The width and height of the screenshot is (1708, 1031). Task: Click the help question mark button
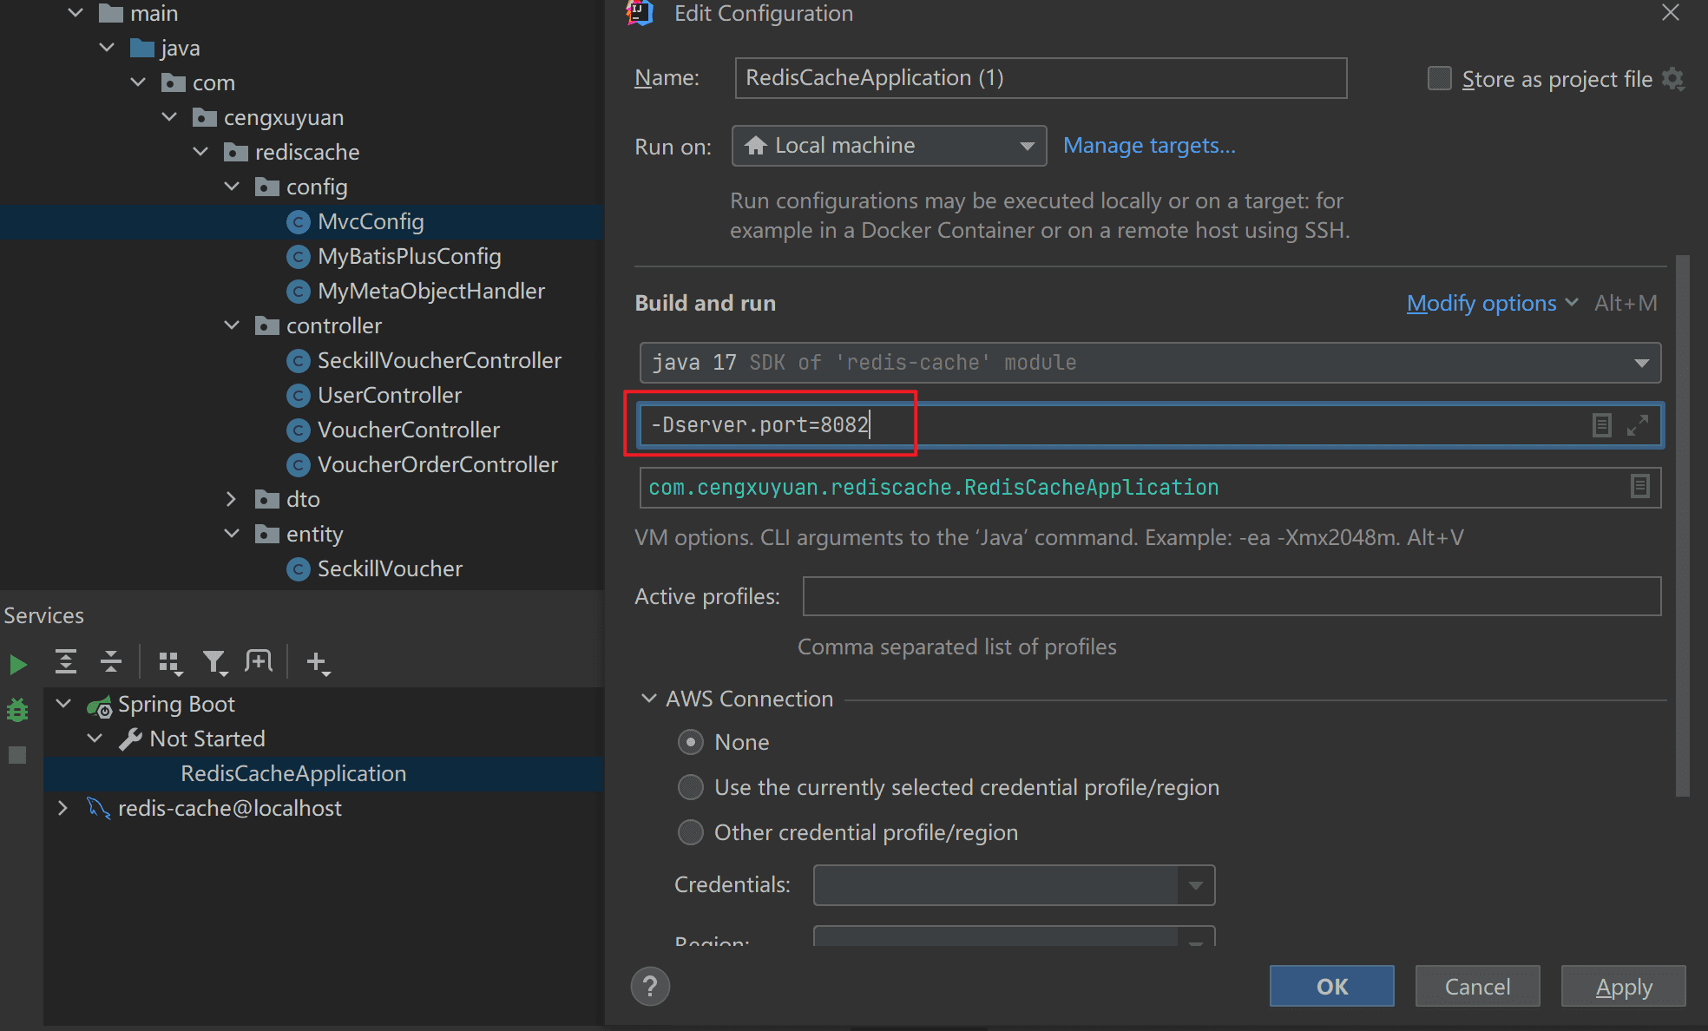click(x=651, y=987)
